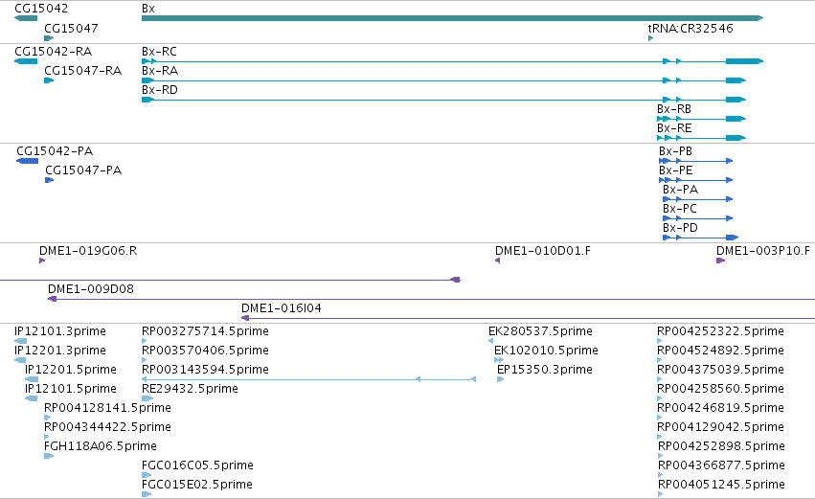The height and width of the screenshot is (499, 815).
Task: Select the Bx-PB protein label
Action: point(675,151)
